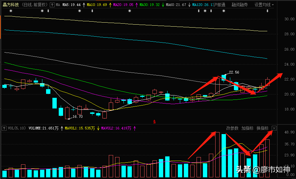Close the volume indicator panel
This screenshot has height=179, width=296.
(274, 128)
